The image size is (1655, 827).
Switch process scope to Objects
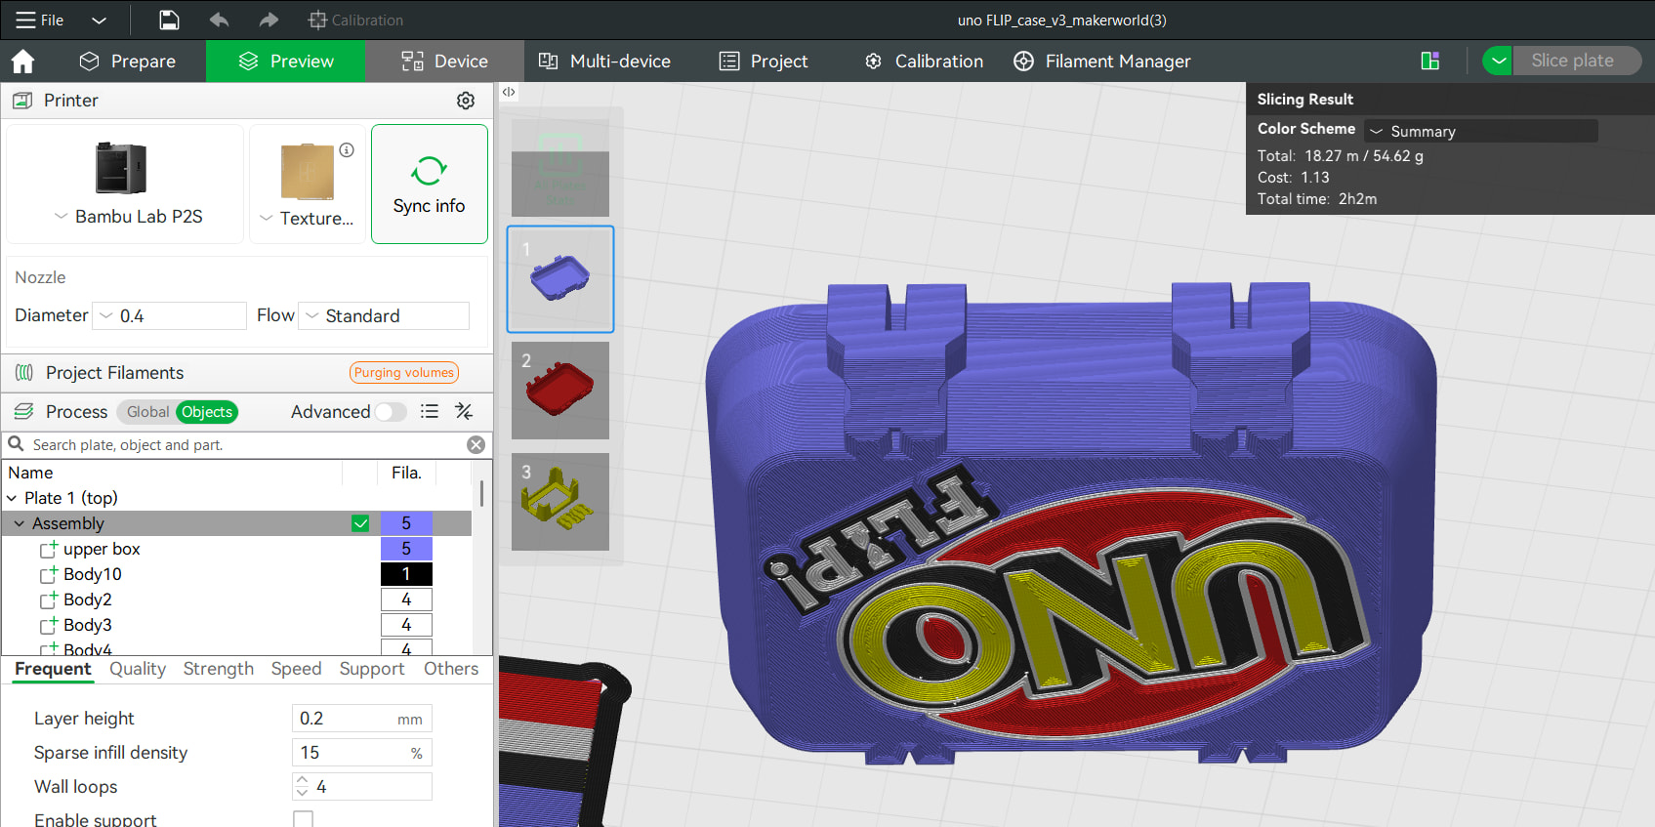207,412
